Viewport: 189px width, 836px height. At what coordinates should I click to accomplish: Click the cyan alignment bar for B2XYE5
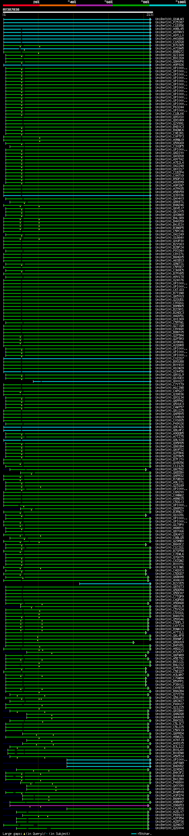click(x=115, y=584)
